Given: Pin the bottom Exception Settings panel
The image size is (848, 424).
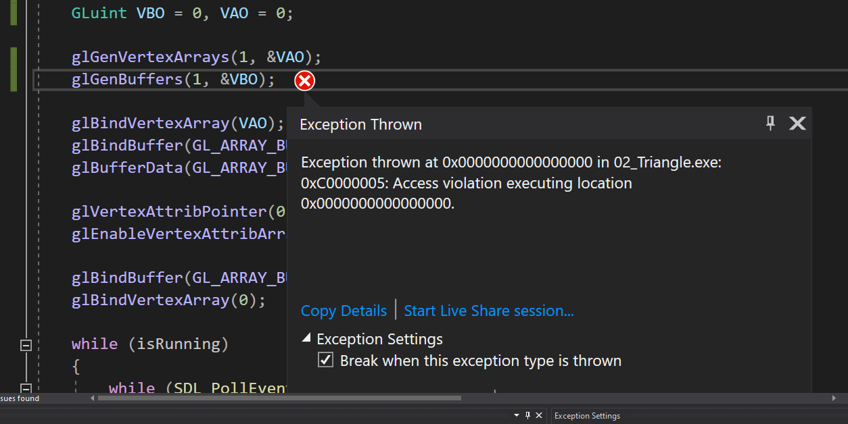Looking at the screenshot, I should pyautogui.click(x=528, y=415).
